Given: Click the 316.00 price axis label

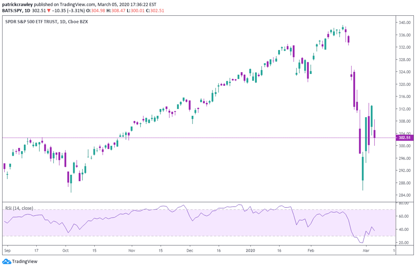Looking at the screenshot, I should pos(404,97).
